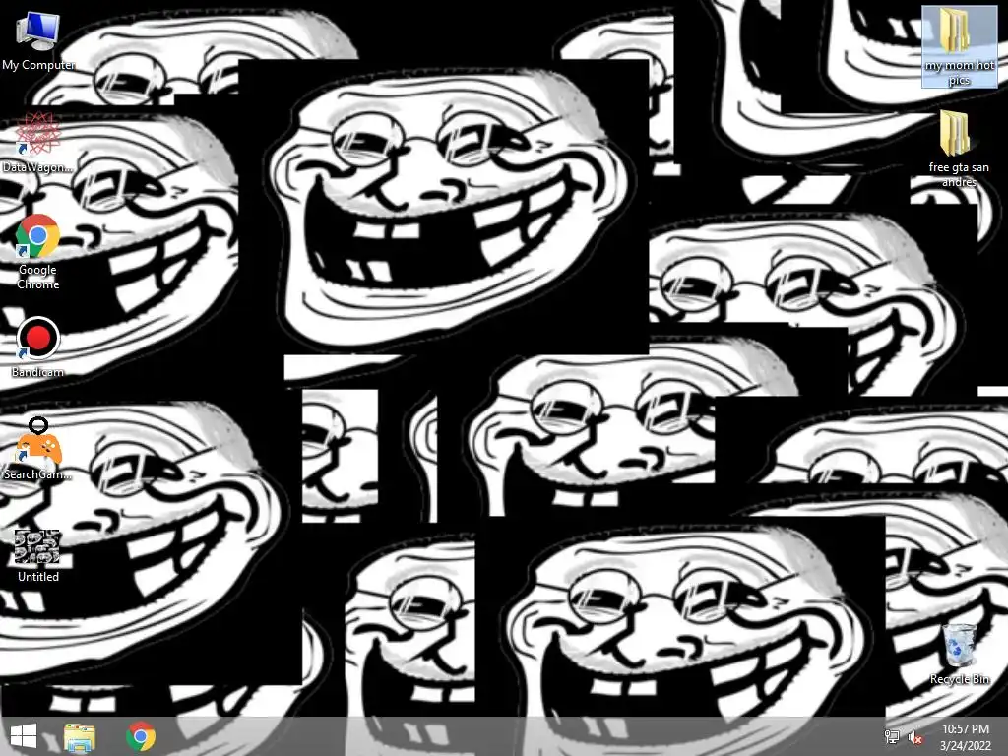The width and height of the screenshot is (1008, 756).
Task: Open Chrome from the taskbar
Action: [x=141, y=736]
